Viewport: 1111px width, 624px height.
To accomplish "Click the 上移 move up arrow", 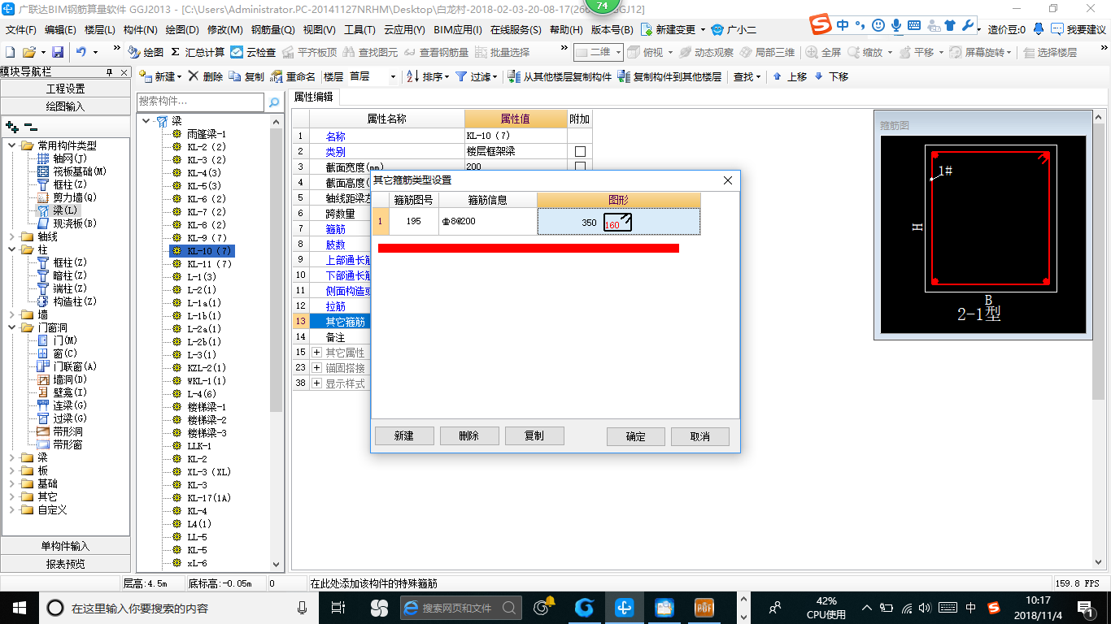I will pos(790,76).
